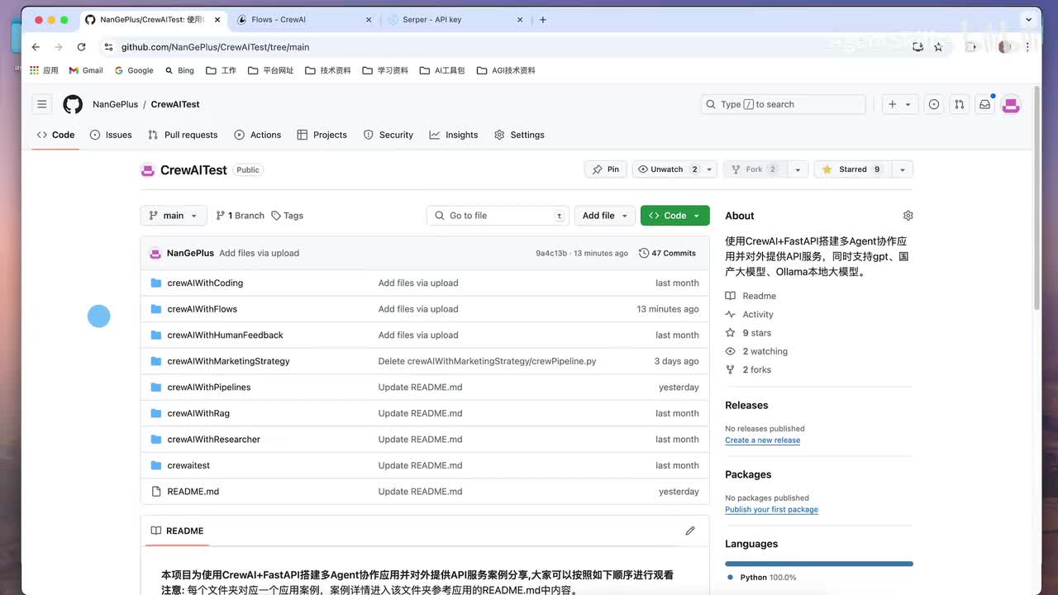
Task: Go back to the previous page
Action: [x=36, y=47]
